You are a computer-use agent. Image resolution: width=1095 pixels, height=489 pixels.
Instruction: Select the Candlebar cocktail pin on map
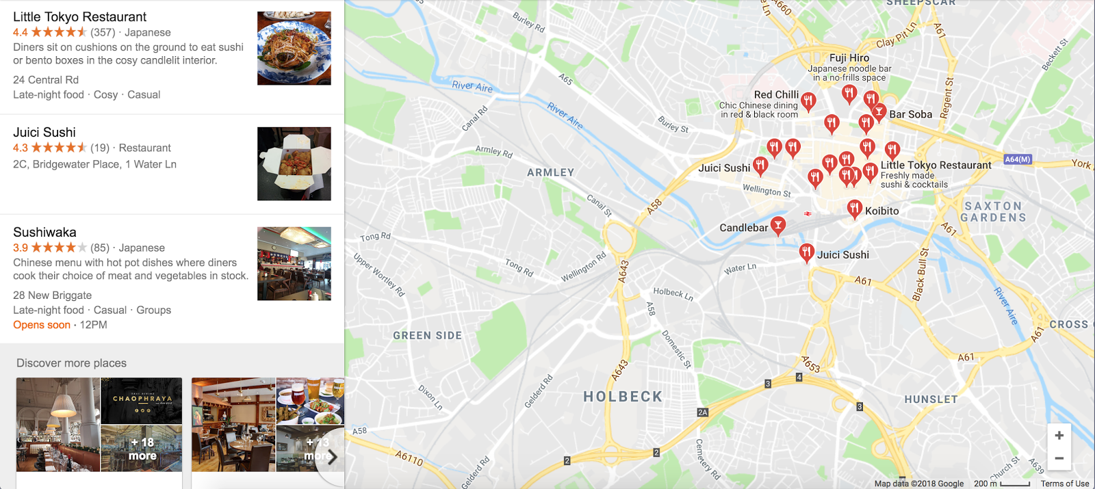(778, 225)
